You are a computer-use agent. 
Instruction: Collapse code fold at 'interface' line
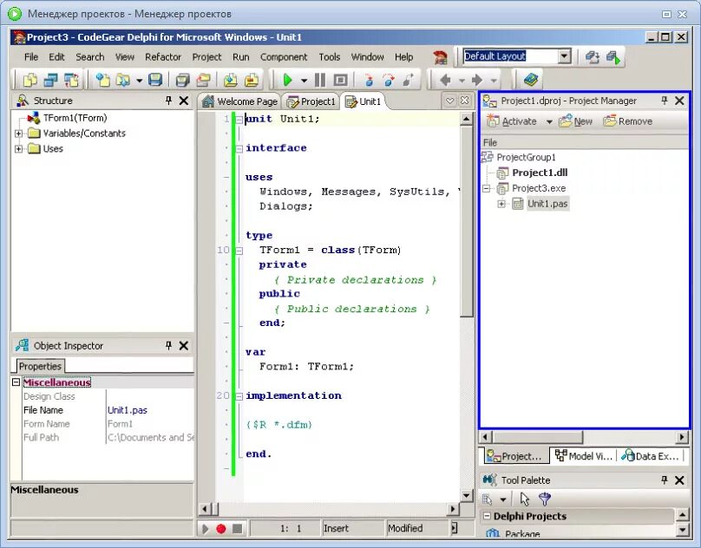coord(239,148)
